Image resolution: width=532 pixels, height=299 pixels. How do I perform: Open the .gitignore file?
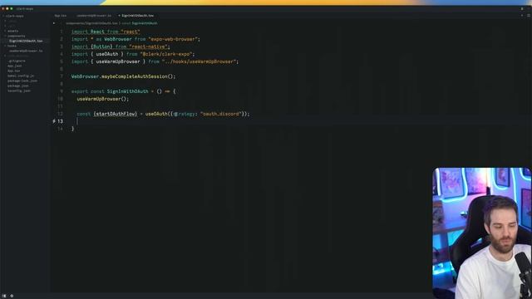[x=17, y=61]
